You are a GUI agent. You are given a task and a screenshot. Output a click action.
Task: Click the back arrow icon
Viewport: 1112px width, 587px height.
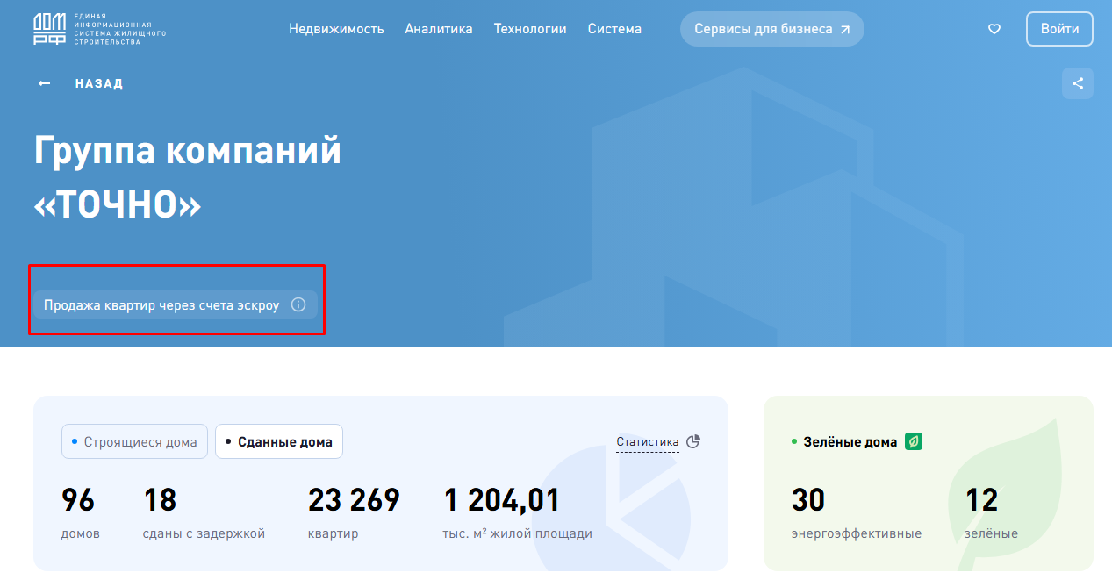[x=44, y=83]
